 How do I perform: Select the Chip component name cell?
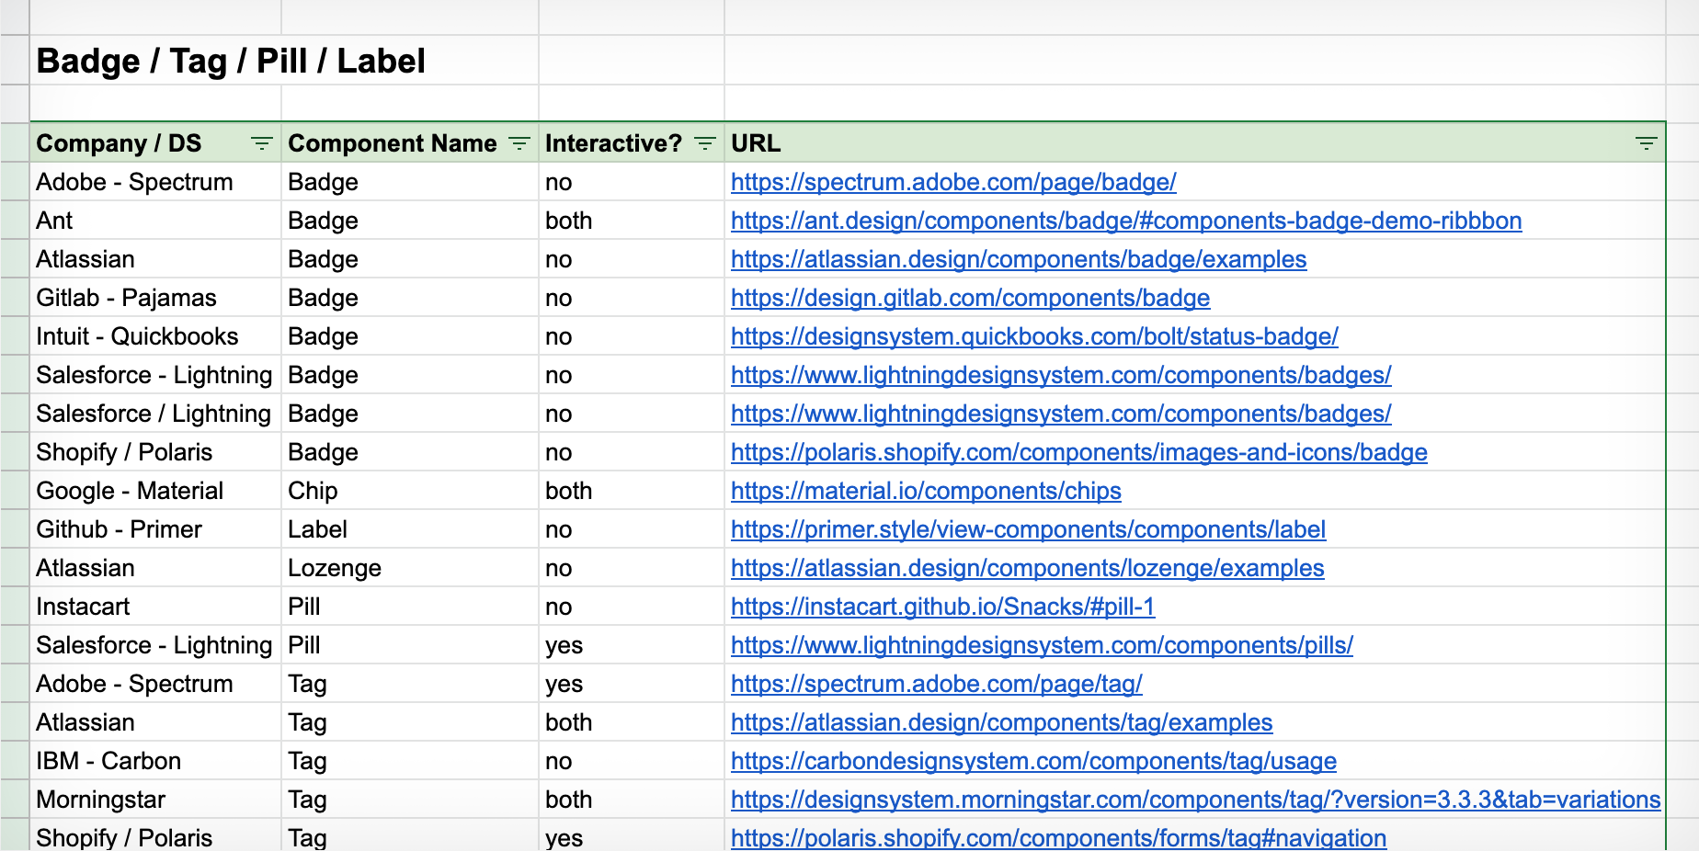(x=410, y=491)
